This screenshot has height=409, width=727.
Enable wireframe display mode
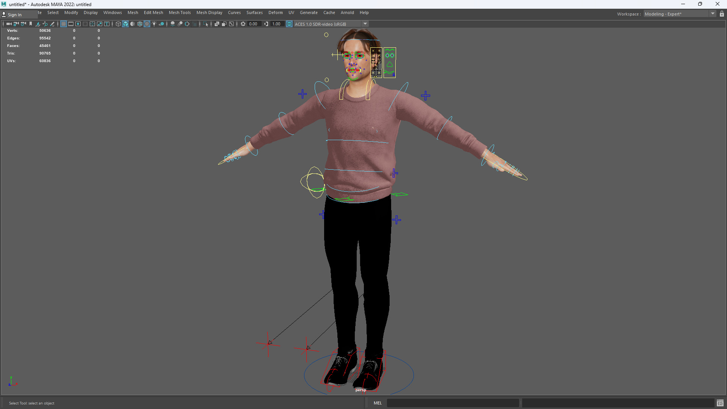pos(118,24)
